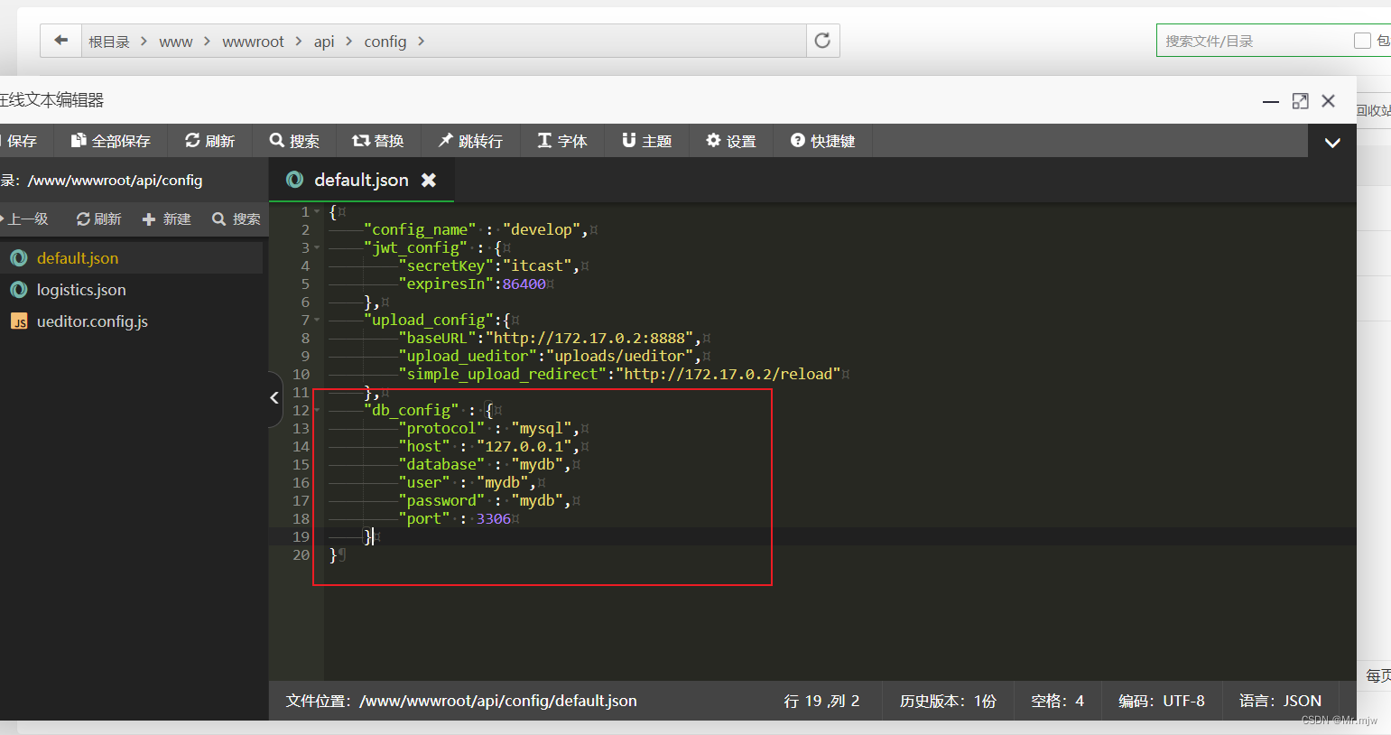
Task: Open the 字体 font settings
Action: click(562, 141)
